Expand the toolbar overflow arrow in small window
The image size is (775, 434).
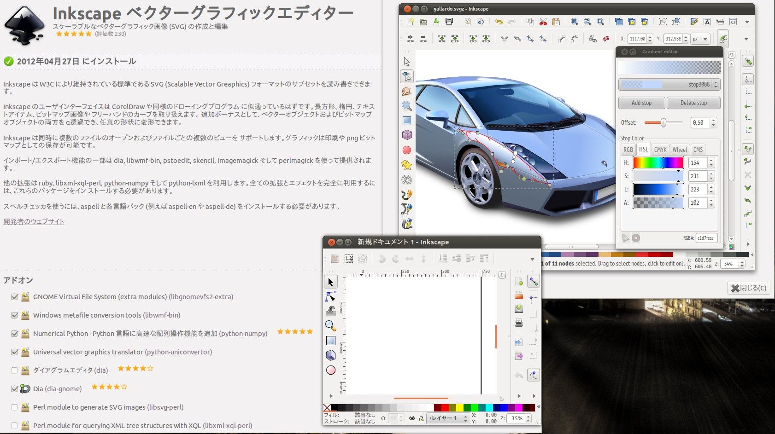[532, 259]
